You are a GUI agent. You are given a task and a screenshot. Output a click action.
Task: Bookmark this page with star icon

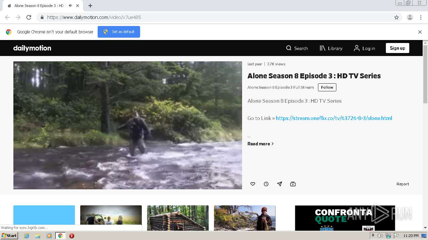pyautogui.click(x=397, y=17)
